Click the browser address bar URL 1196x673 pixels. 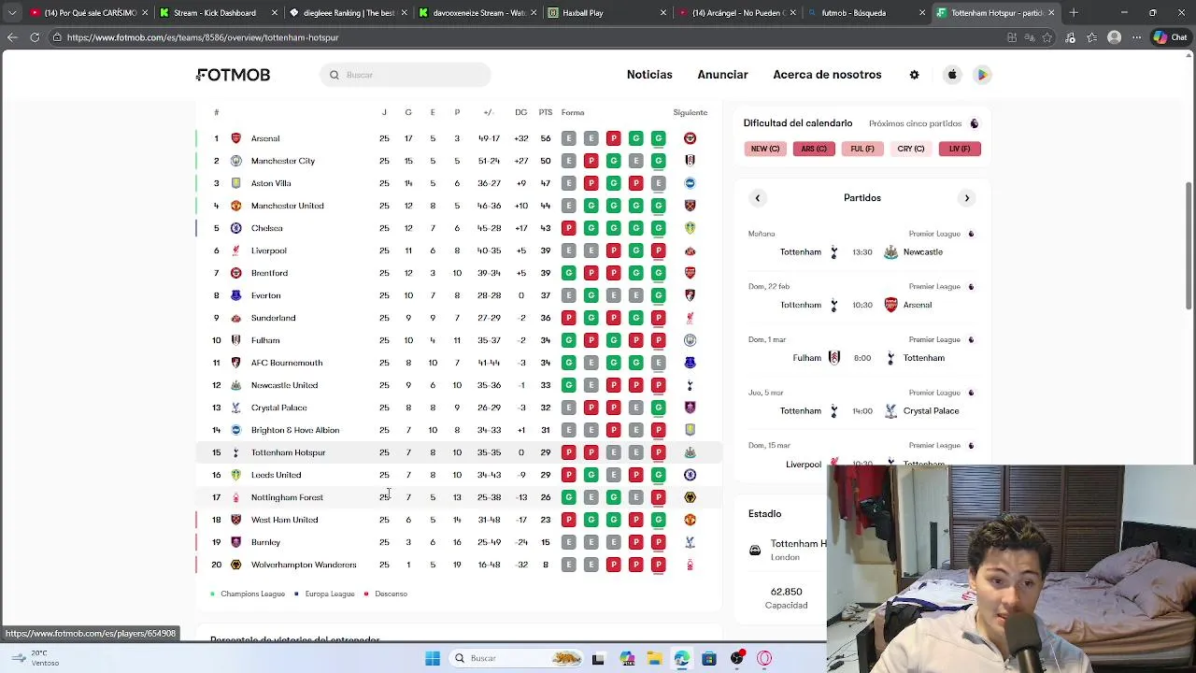(203, 37)
